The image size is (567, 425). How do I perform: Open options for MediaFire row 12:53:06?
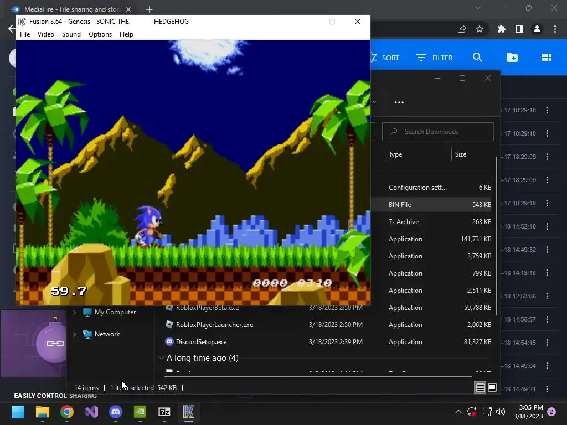(x=547, y=296)
